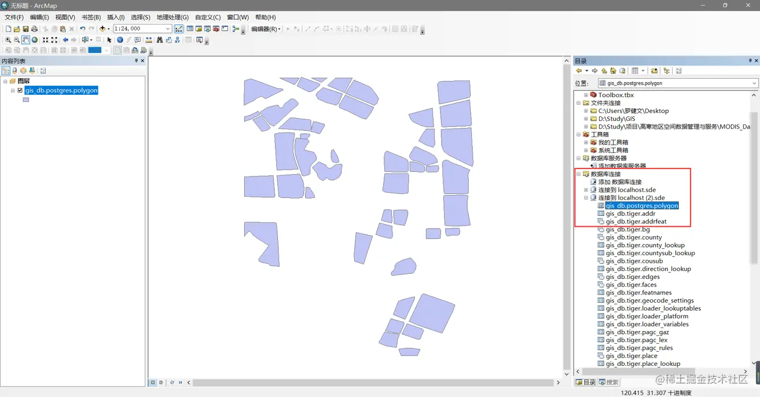Open the map scale 1:24,000 dropdown
The width and height of the screenshot is (760, 397).
[x=168, y=29]
